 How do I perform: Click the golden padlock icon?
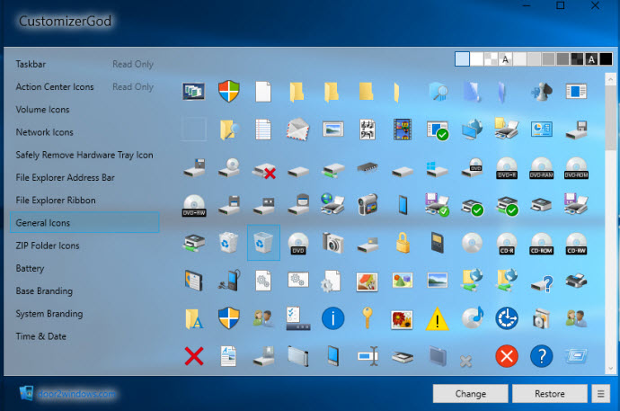click(403, 242)
